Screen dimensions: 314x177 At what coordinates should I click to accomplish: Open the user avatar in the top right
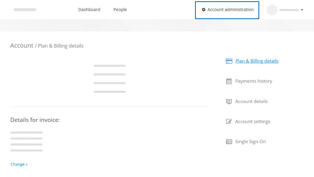click(272, 10)
